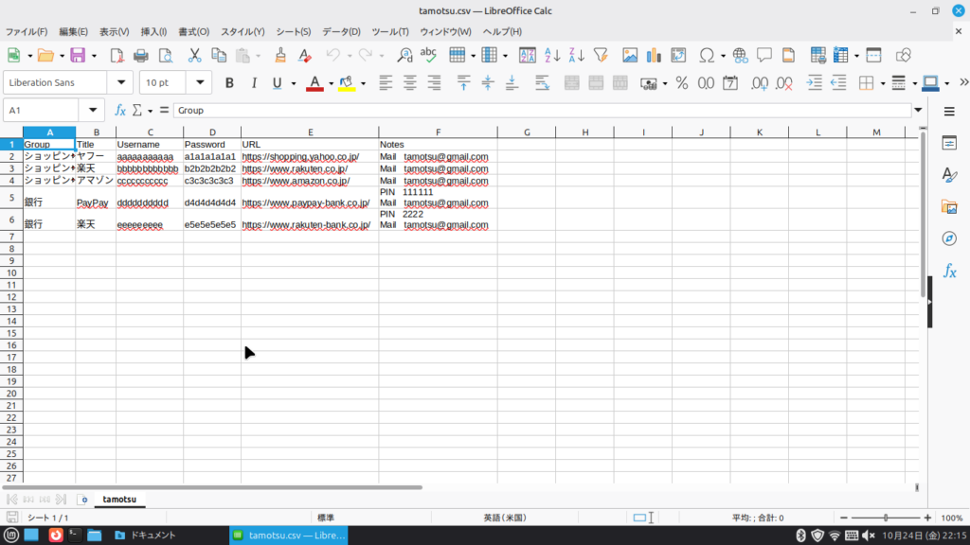Click the formula input line containing Group
The width and height of the screenshot is (970, 545).
(x=540, y=110)
